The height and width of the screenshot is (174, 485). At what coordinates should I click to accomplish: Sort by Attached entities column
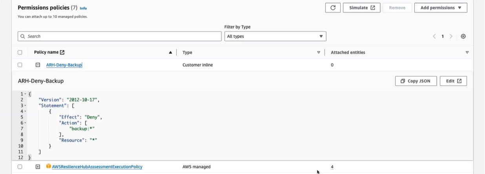[x=467, y=52]
